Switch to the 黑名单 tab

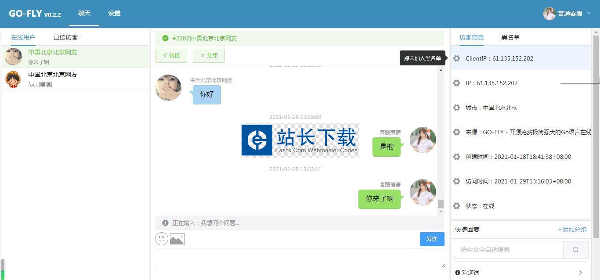(510, 37)
